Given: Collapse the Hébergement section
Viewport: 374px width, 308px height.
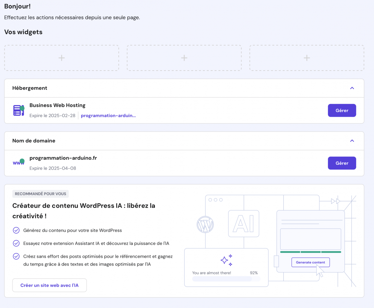Looking at the screenshot, I should tap(352, 88).
